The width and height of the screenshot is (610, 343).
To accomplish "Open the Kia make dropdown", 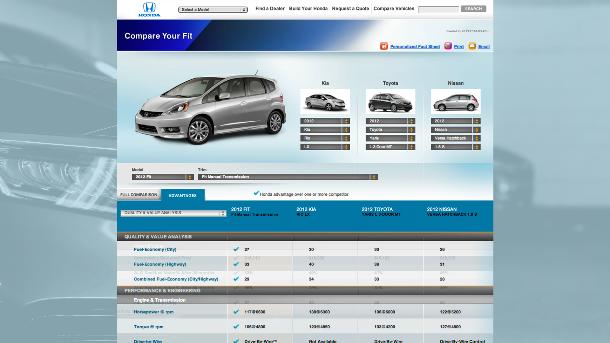I will point(325,130).
